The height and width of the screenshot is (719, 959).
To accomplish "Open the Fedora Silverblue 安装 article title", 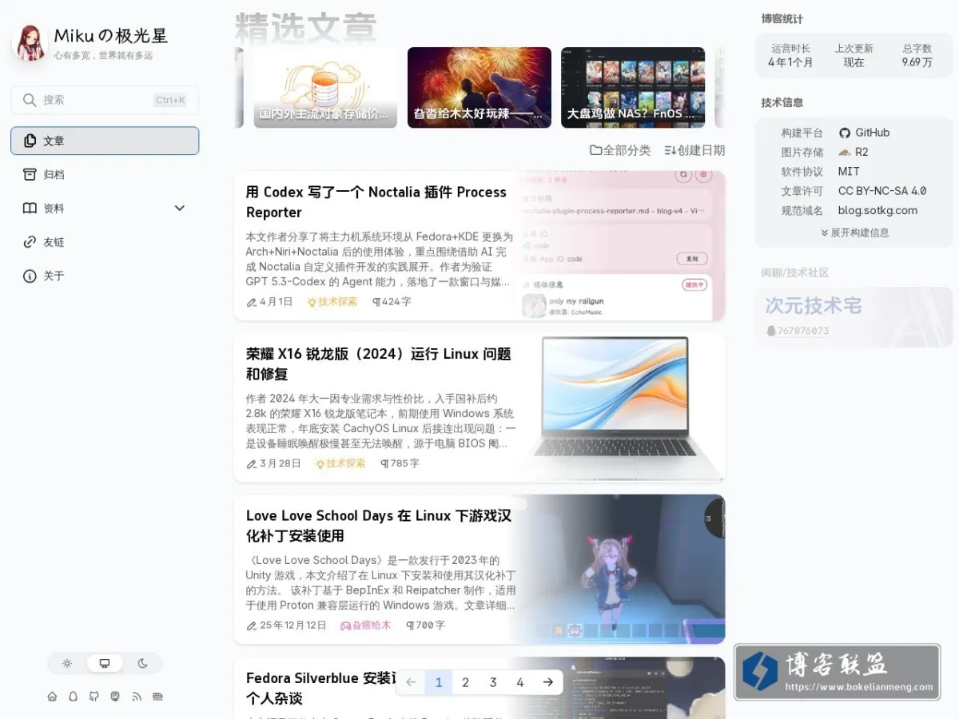I will (321, 688).
